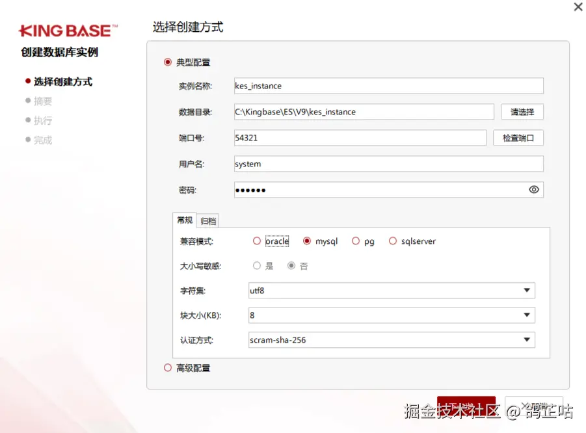Viewport: 586px width, 433px height.
Task: Choose oracle compatibility mode
Action: (x=256, y=241)
